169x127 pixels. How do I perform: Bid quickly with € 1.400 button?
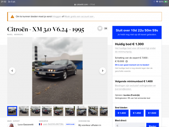click(x=122, y=113)
